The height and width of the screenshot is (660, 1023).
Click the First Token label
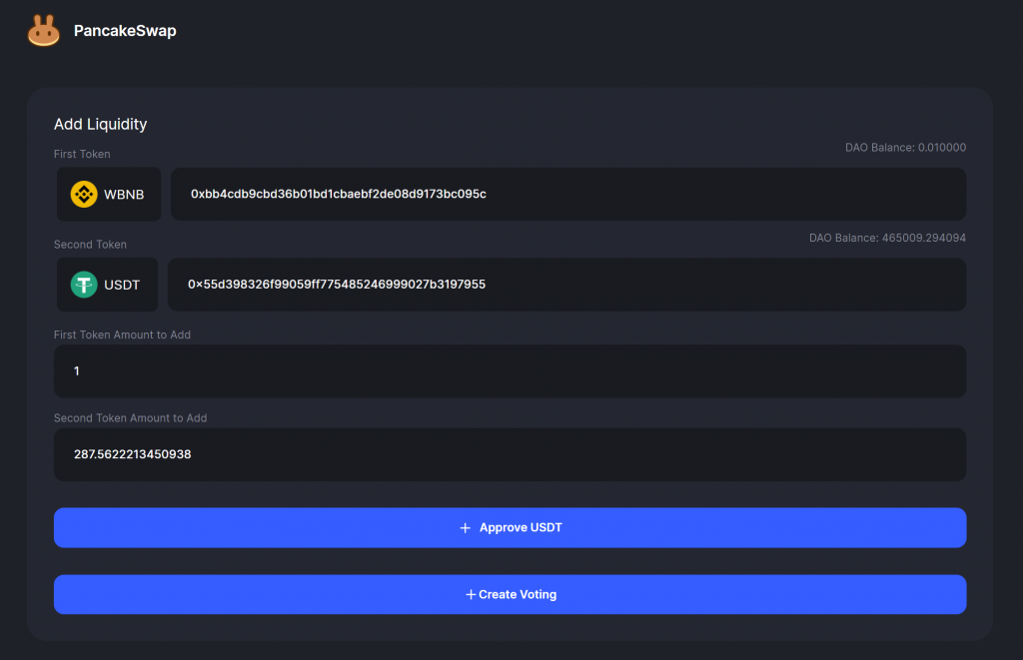(82, 154)
